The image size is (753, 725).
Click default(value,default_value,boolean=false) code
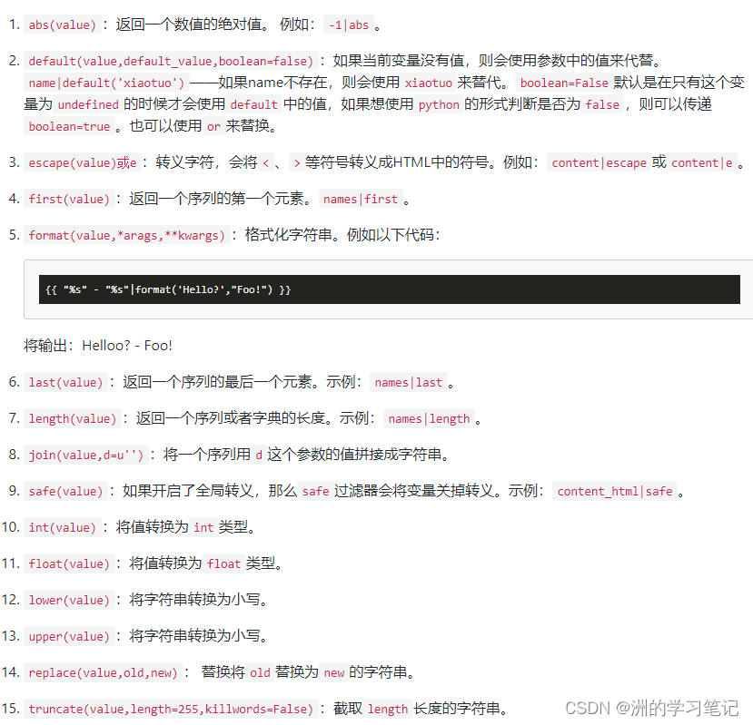(171, 61)
